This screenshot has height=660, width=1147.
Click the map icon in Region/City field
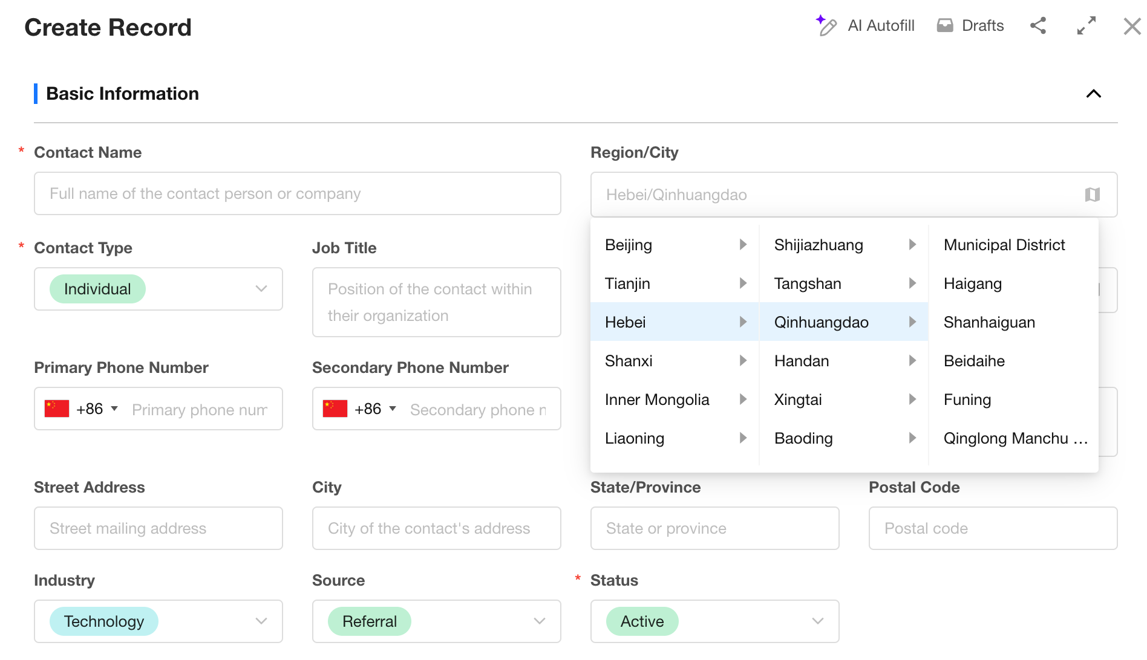point(1092,195)
